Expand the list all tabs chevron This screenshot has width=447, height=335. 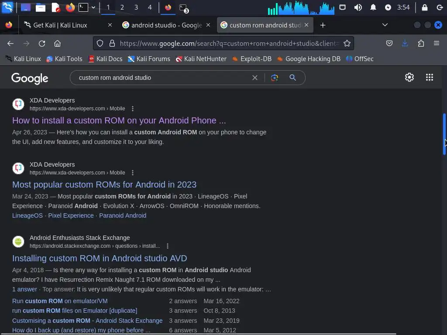[385, 25]
